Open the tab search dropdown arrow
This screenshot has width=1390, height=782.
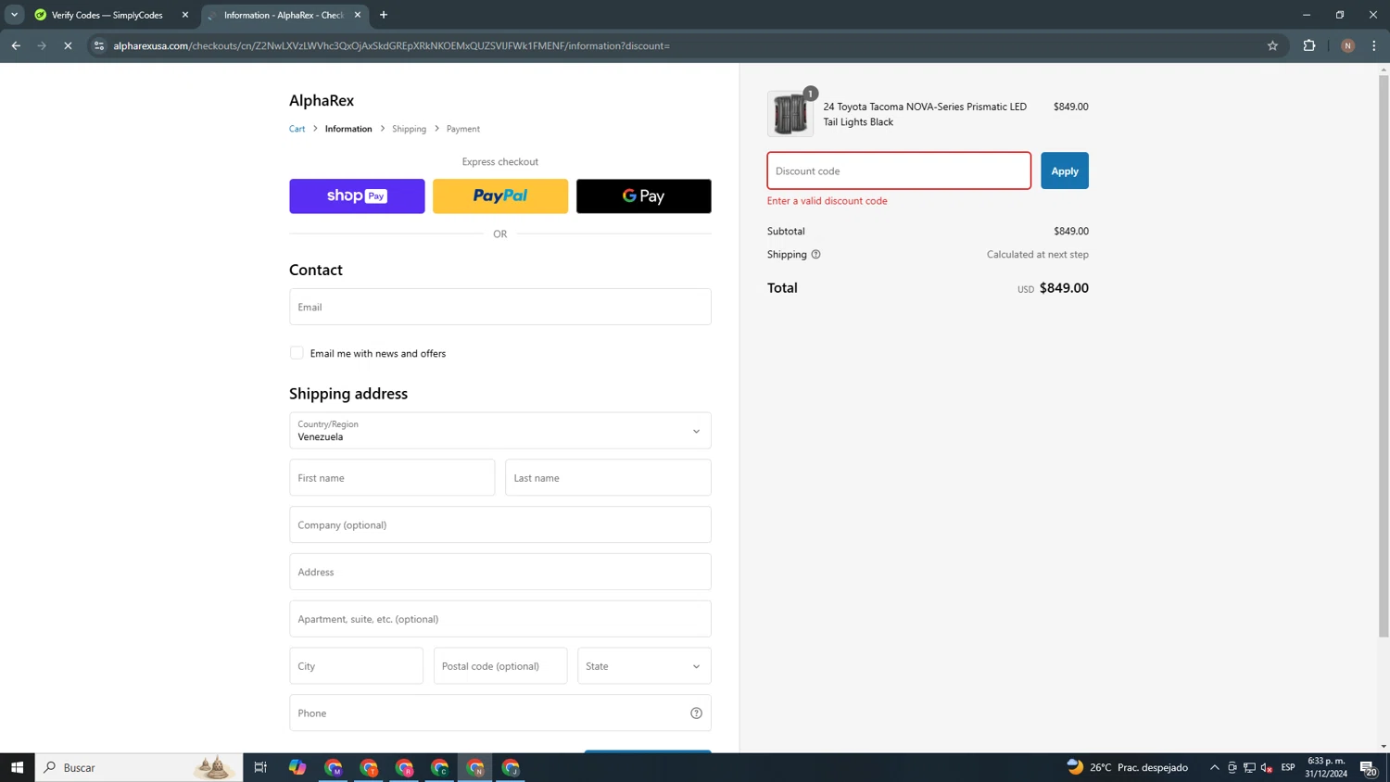pos(14,15)
